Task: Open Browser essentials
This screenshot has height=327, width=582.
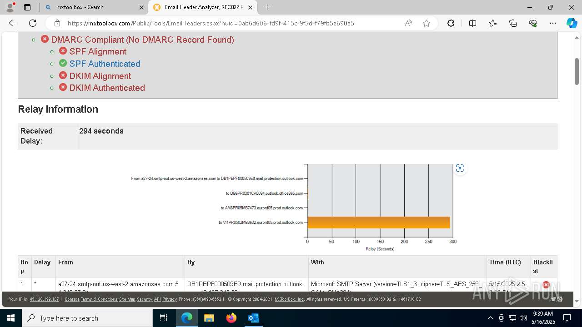Action: (x=533, y=23)
